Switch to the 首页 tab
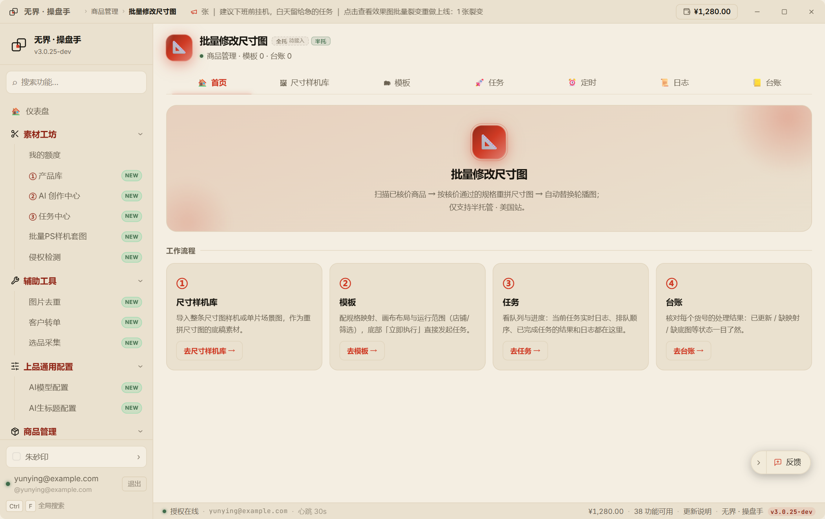The image size is (825, 519). tap(212, 83)
